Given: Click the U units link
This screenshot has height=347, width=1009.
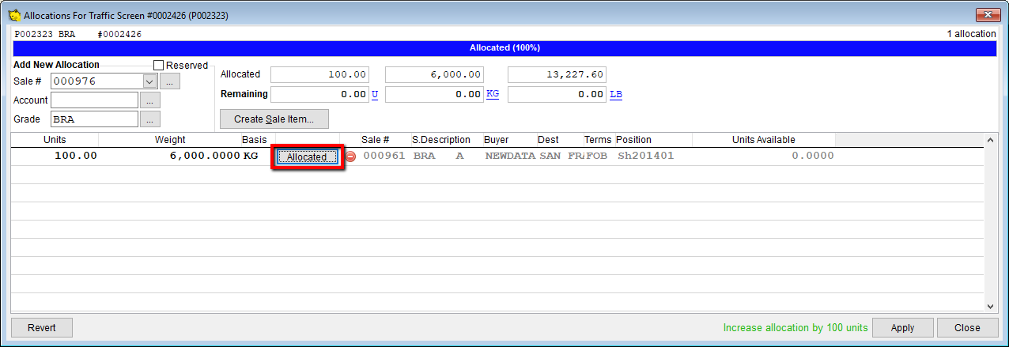Looking at the screenshot, I should (375, 94).
